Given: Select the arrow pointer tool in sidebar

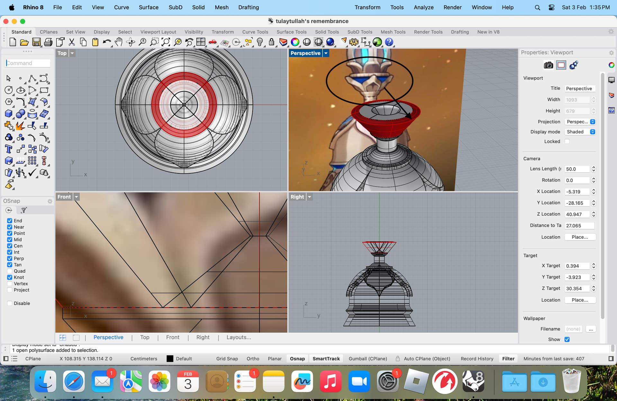Looking at the screenshot, I should point(9,78).
